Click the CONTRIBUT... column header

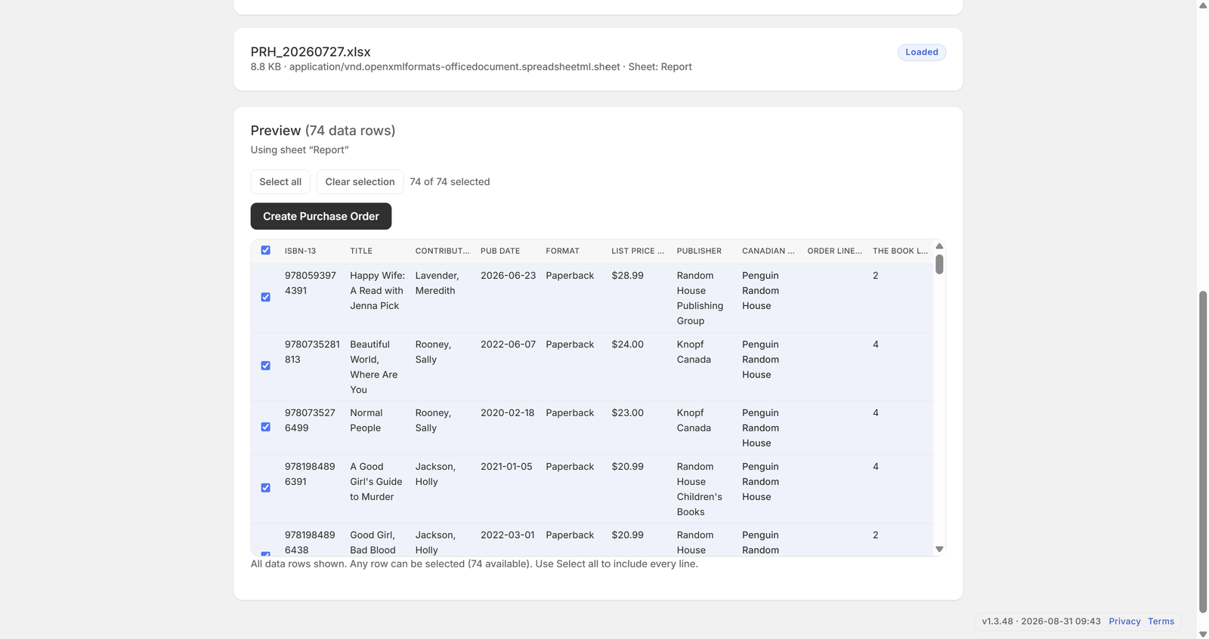[x=442, y=251]
